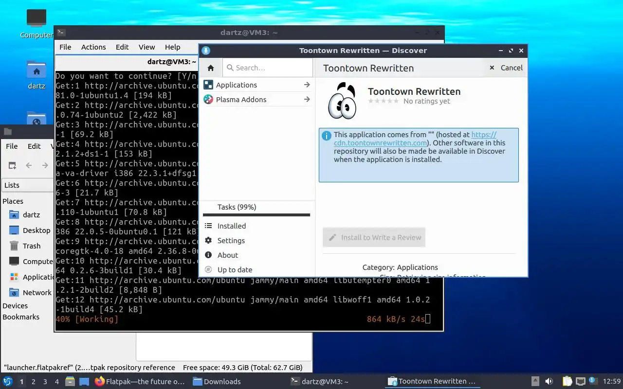Open the cdn.toontownrewritten.com link

click(380, 143)
